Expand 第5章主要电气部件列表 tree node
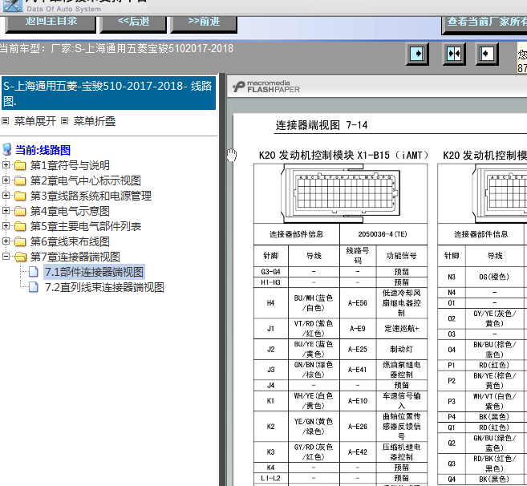 [6, 226]
